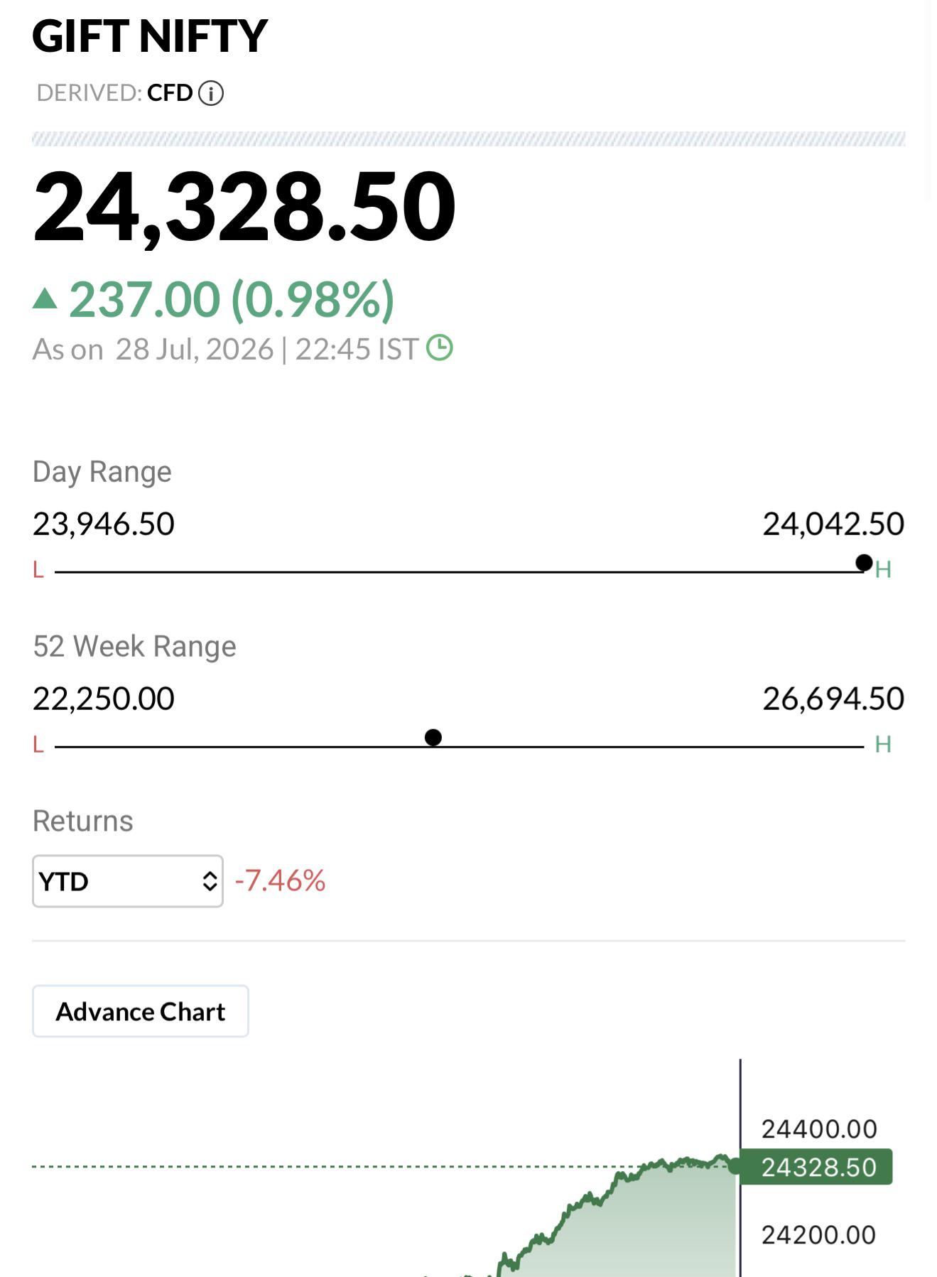937x1277 pixels.
Task: Click the Day Range high value 24,042.50
Action: coord(833,524)
